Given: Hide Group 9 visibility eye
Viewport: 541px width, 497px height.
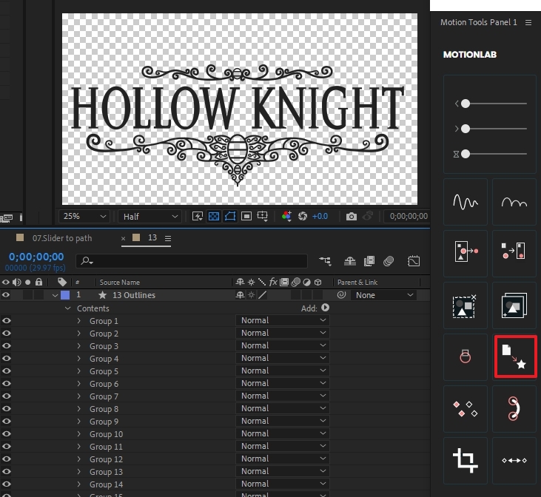Looking at the screenshot, I should (x=6, y=422).
